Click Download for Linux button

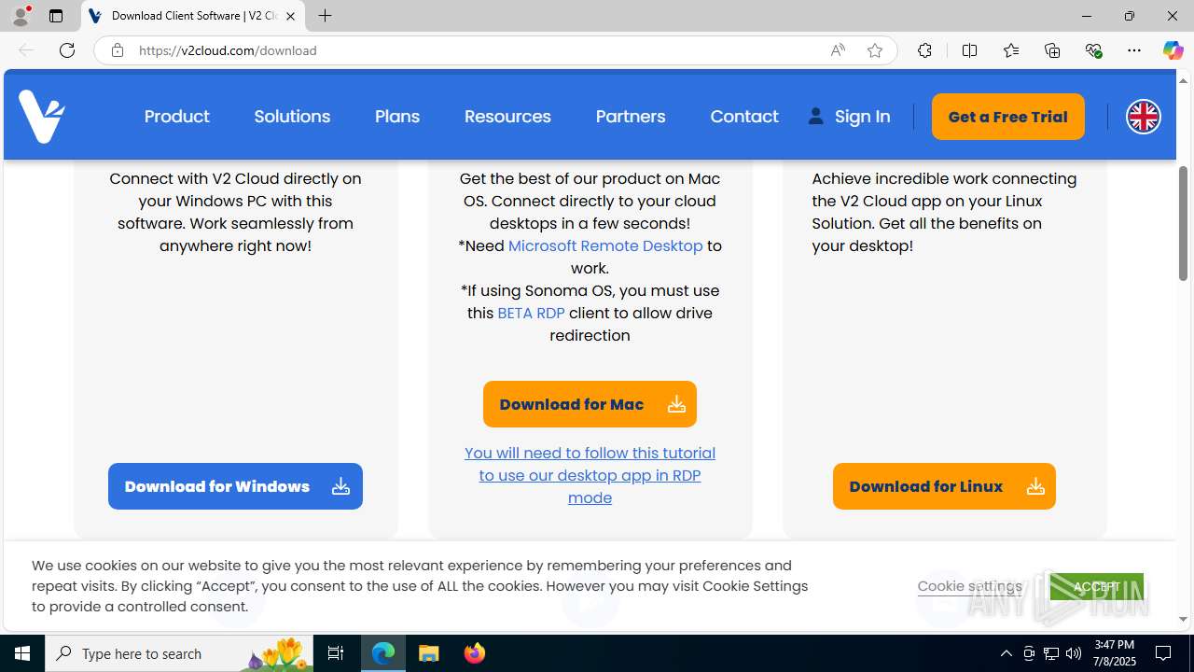[944, 486]
